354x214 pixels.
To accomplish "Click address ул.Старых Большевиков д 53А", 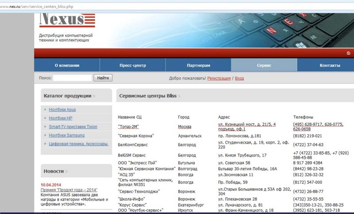I will point(254,191).
